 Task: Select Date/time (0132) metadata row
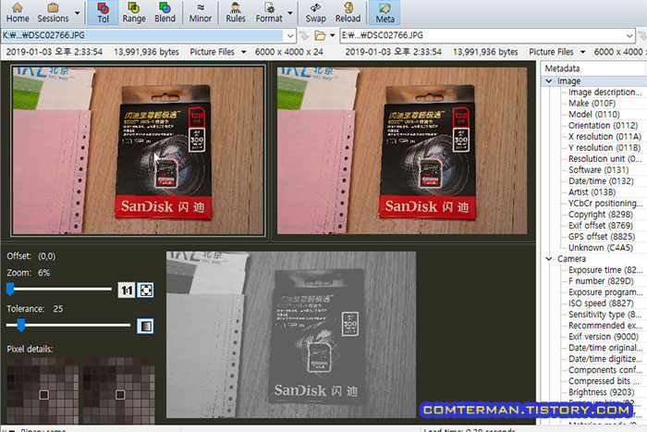(x=601, y=181)
